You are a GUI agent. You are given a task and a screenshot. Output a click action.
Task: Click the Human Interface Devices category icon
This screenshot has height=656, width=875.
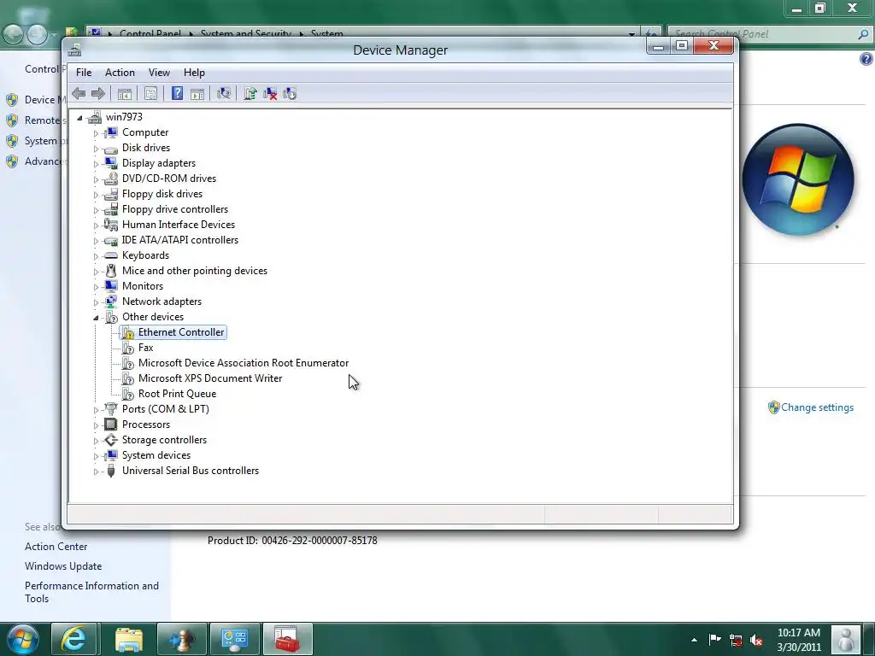click(111, 225)
